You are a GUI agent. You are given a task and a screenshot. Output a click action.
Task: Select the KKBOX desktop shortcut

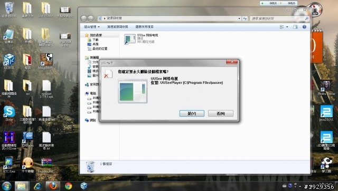pos(9,62)
